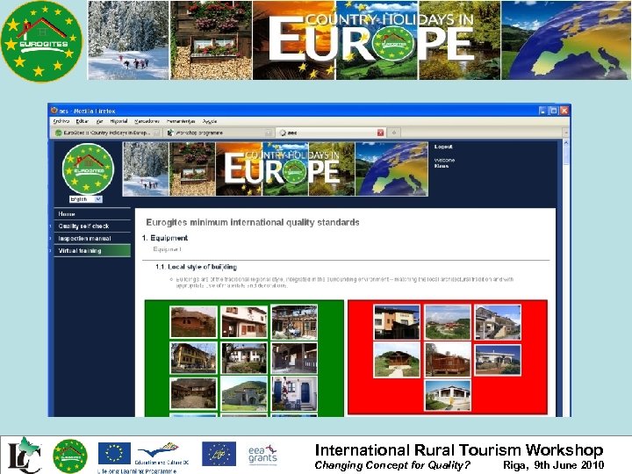The image size is (632, 474).
Task: Click the scrollbar up arrow in browser
Action: 565,143
